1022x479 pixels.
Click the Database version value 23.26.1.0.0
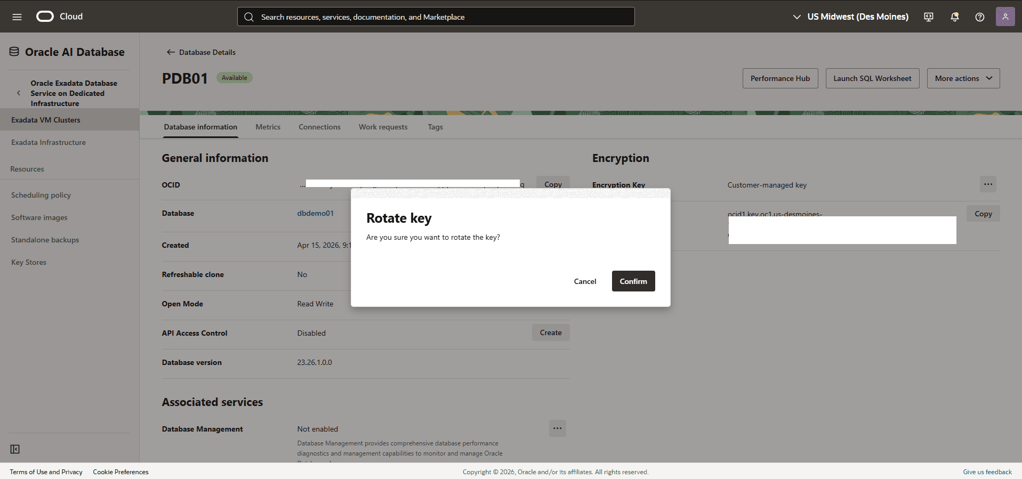[315, 362]
